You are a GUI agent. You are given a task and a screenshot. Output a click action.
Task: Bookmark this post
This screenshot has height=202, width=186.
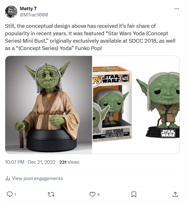pos(134,194)
